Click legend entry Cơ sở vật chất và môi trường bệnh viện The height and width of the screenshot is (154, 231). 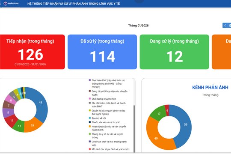(108, 143)
